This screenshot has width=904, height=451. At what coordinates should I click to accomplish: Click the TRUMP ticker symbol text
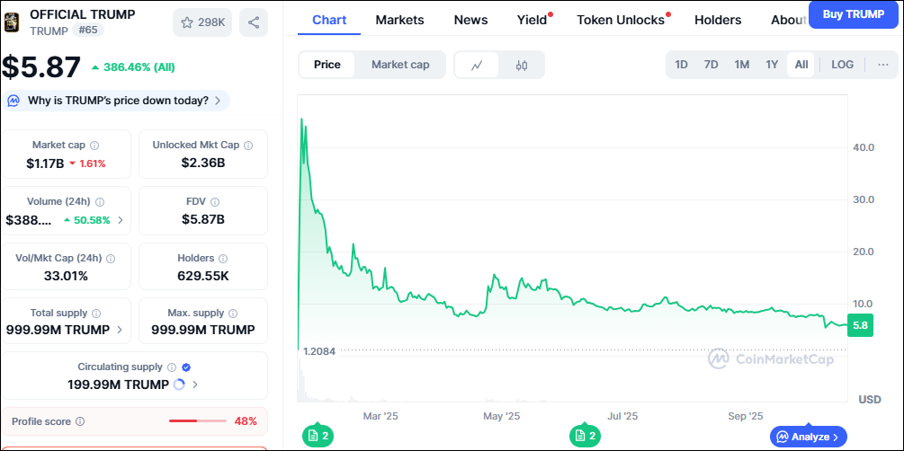[49, 31]
